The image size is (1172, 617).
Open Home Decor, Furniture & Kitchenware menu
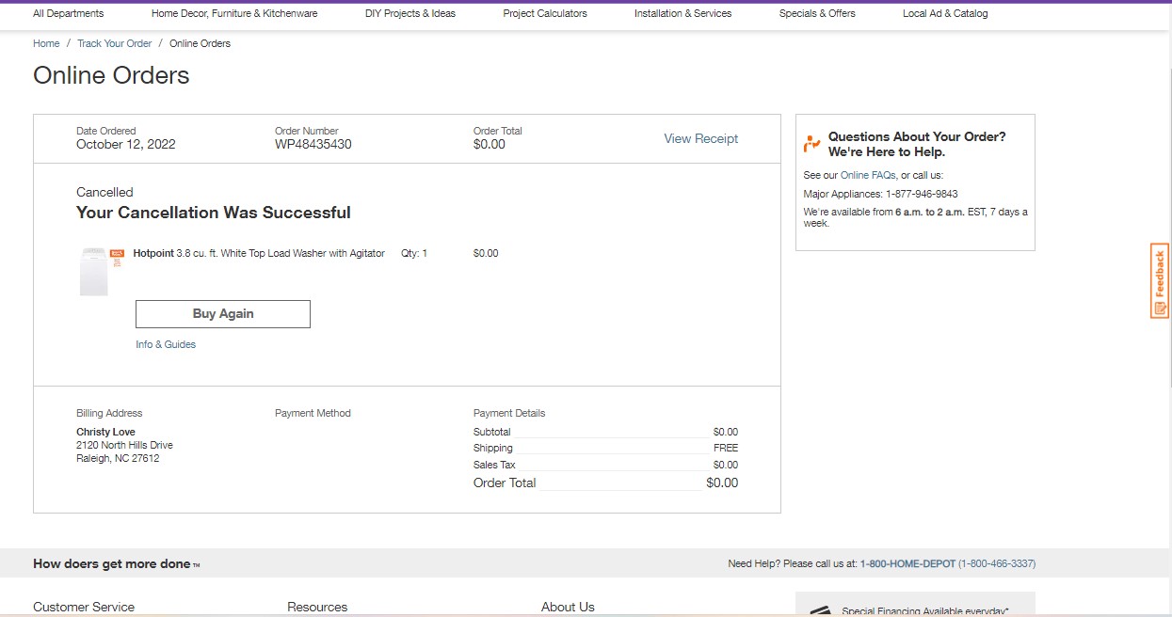[x=234, y=13]
